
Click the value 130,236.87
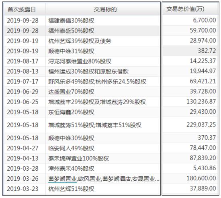point(201,102)
